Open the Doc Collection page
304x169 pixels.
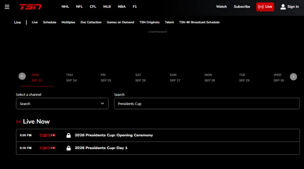pyautogui.click(x=91, y=22)
